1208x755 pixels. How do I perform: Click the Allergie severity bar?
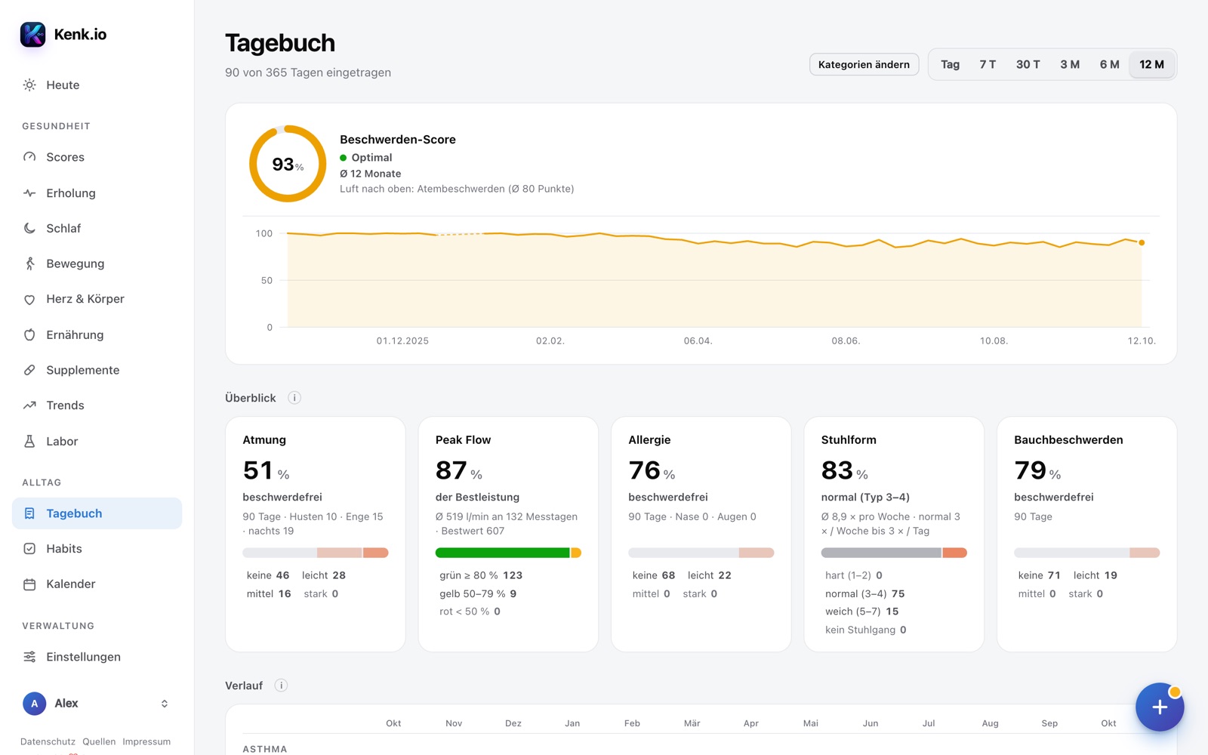click(x=701, y=553)
